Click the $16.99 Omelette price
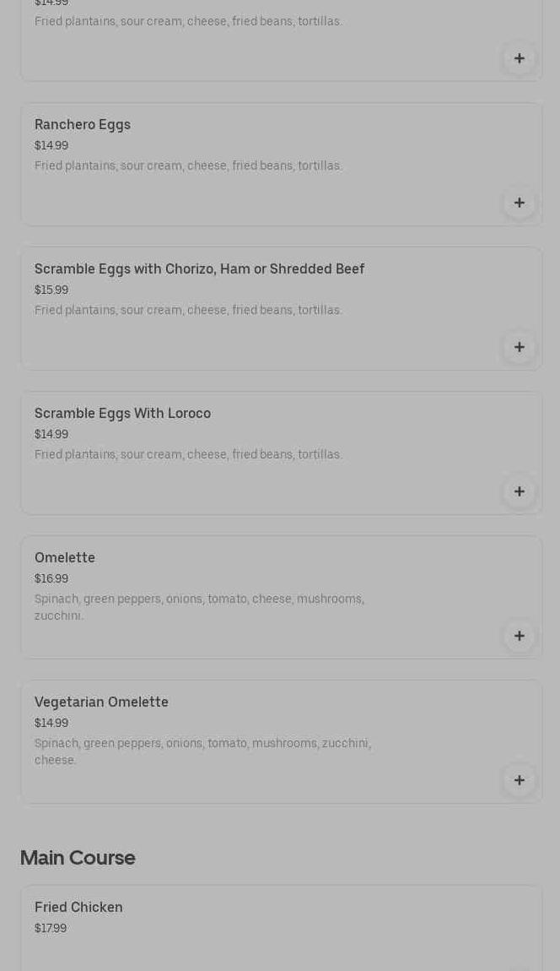This screenshot has width=560, height=971. 51,579
